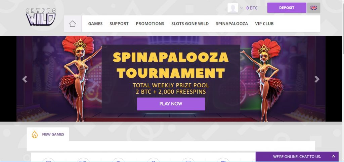This screenshot has width=344, height=162.
Task: Click the UK flag language icon
Action: click(x=314, y=8)
